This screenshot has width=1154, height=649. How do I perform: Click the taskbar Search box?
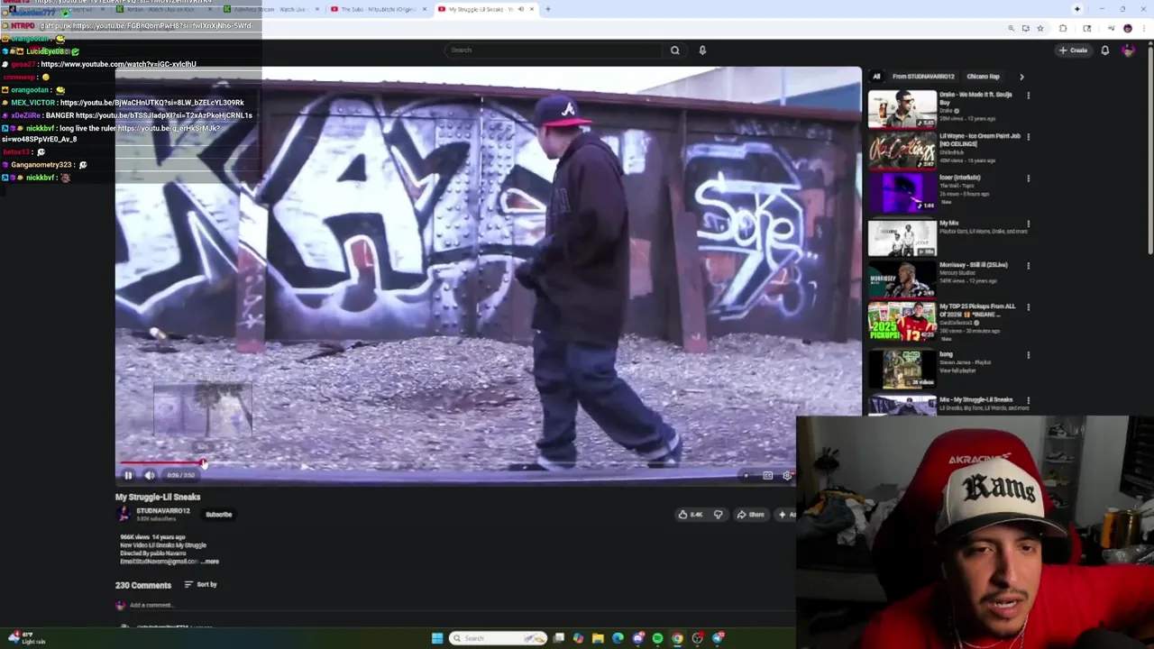(x=498, y=638)
